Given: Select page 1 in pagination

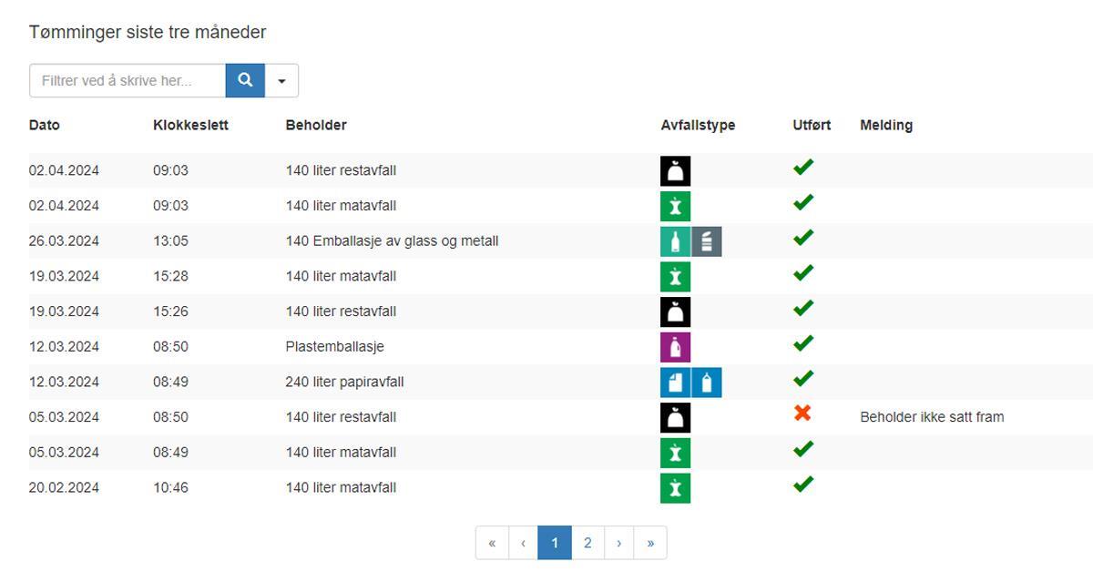Looking at the screenshot, I should (555, 543).
